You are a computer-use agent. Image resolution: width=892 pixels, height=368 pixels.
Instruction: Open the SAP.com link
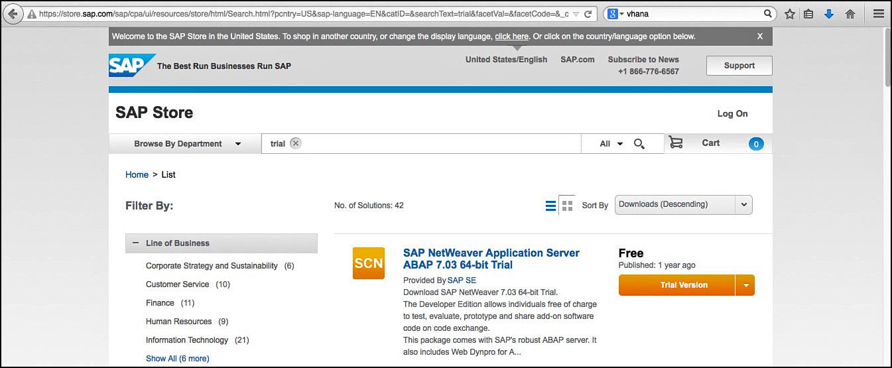point(577,60)
